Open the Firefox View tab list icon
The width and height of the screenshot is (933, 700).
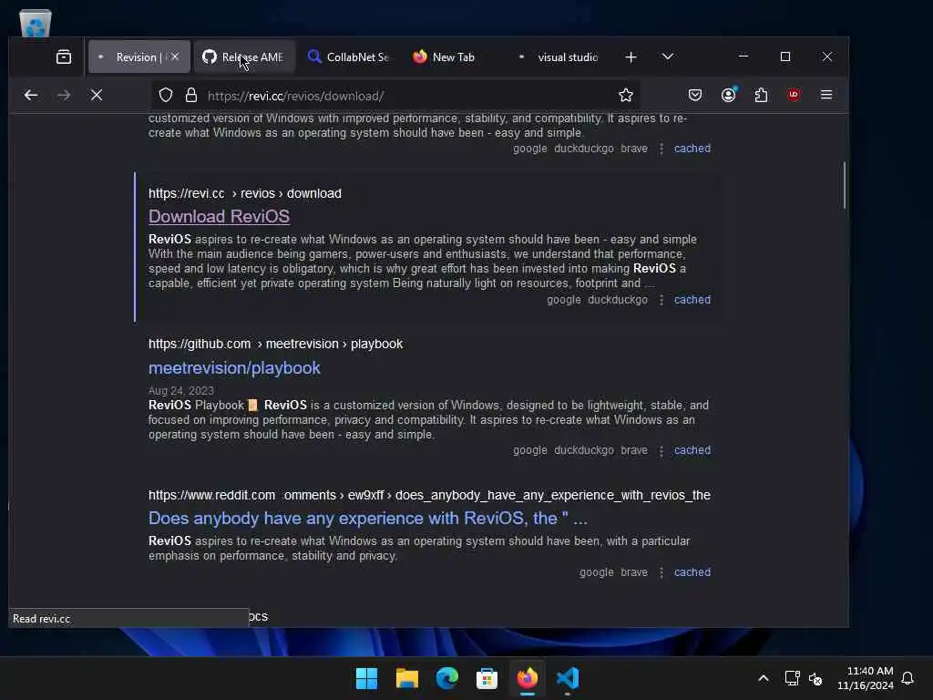click(64, 57)
